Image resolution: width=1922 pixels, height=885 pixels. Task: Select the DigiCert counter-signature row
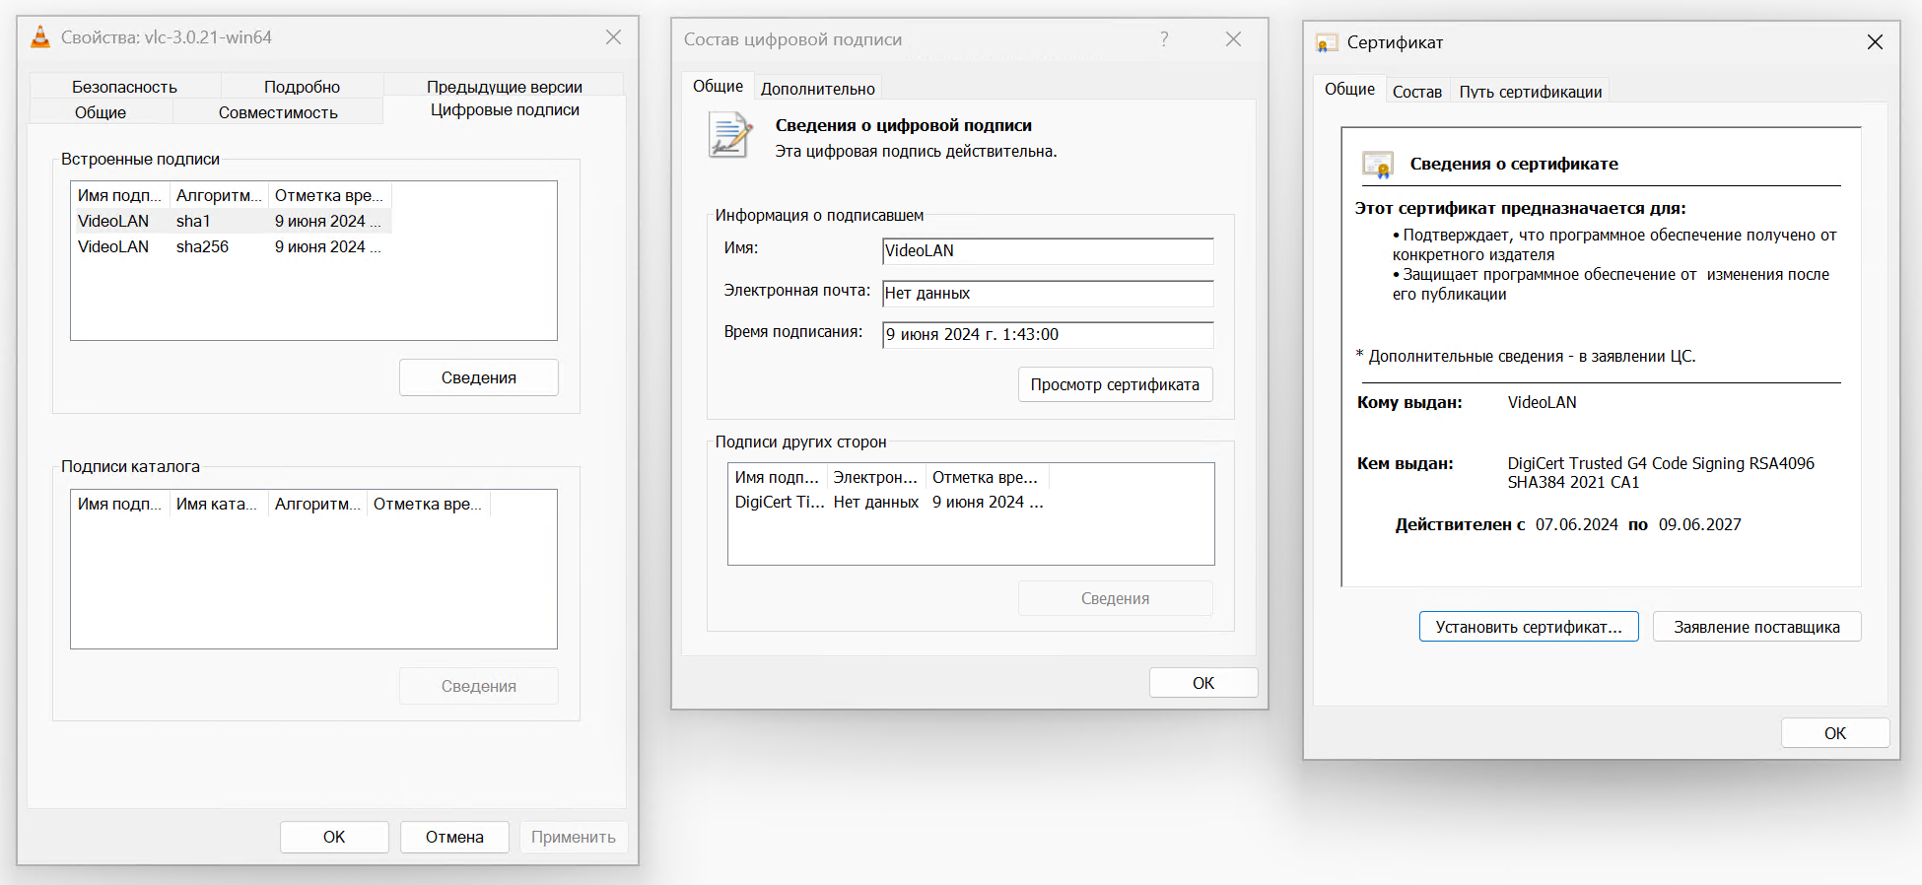[x=889, y=502]
